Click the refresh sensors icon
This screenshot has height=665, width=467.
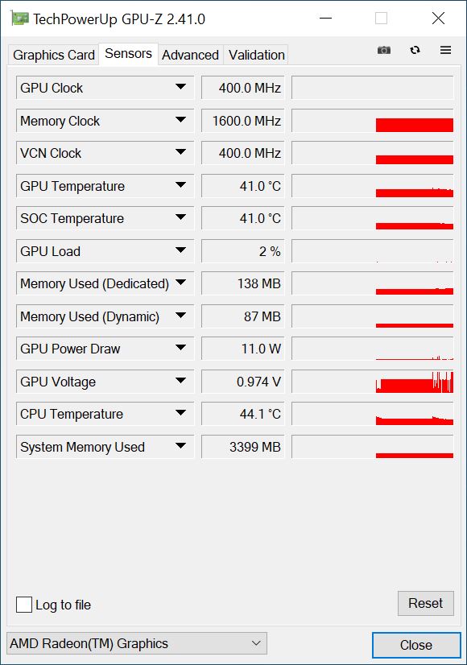click(x=415, y=50)
